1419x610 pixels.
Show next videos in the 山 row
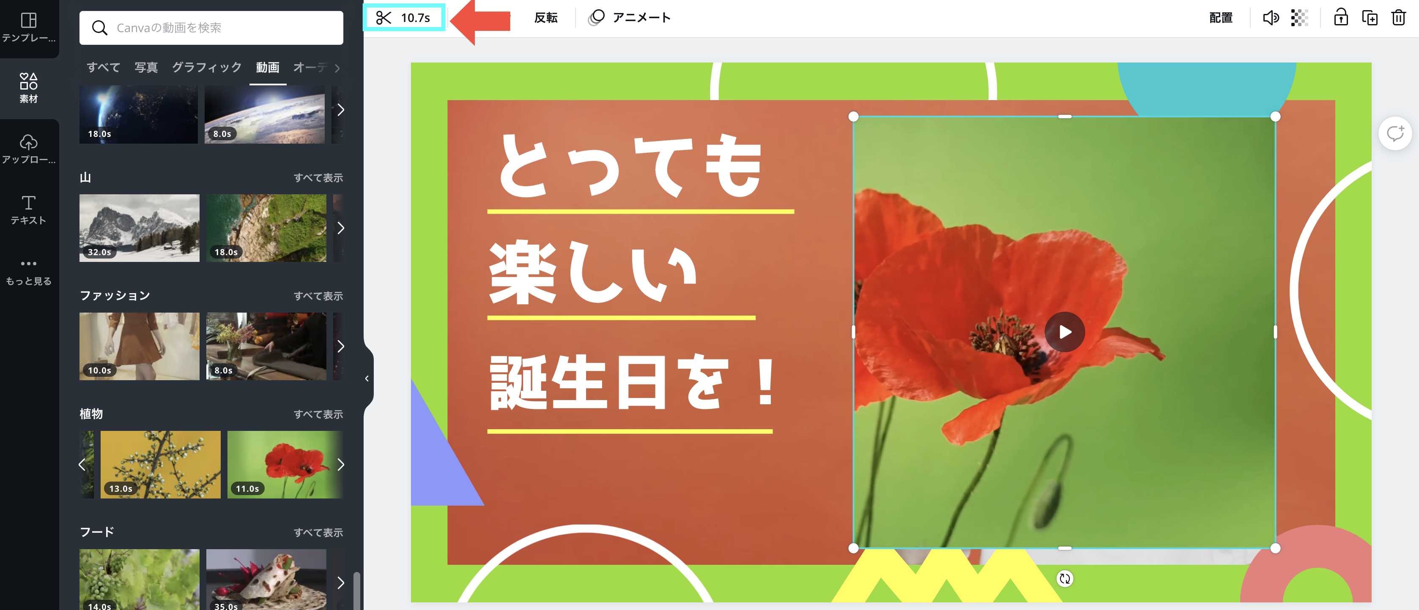pos(340,228)
